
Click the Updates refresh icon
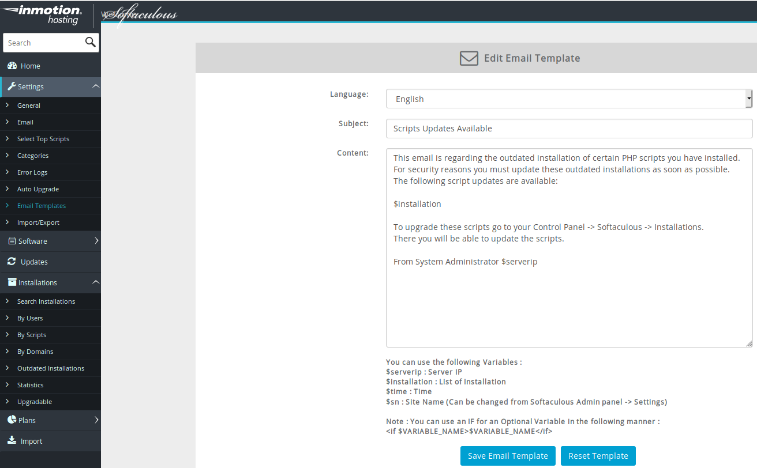pos(12,262)
